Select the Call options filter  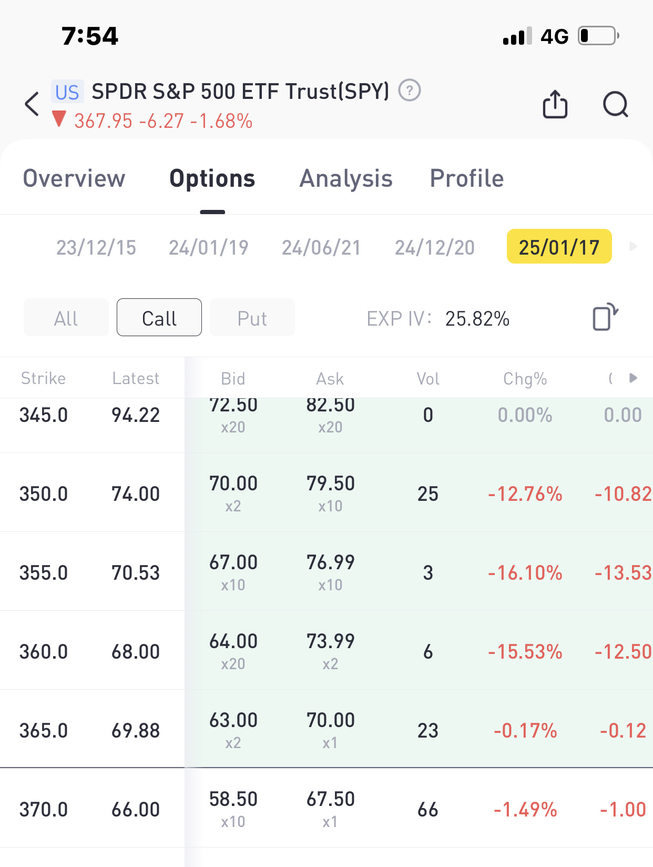click(159, 318)
